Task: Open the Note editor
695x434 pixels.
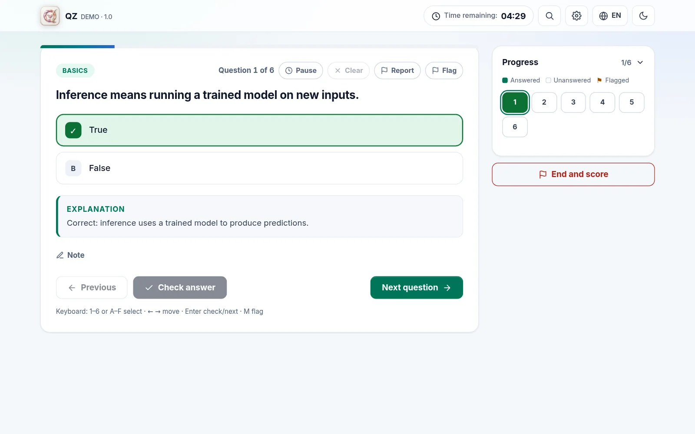Action: click(x=70, y=255)
